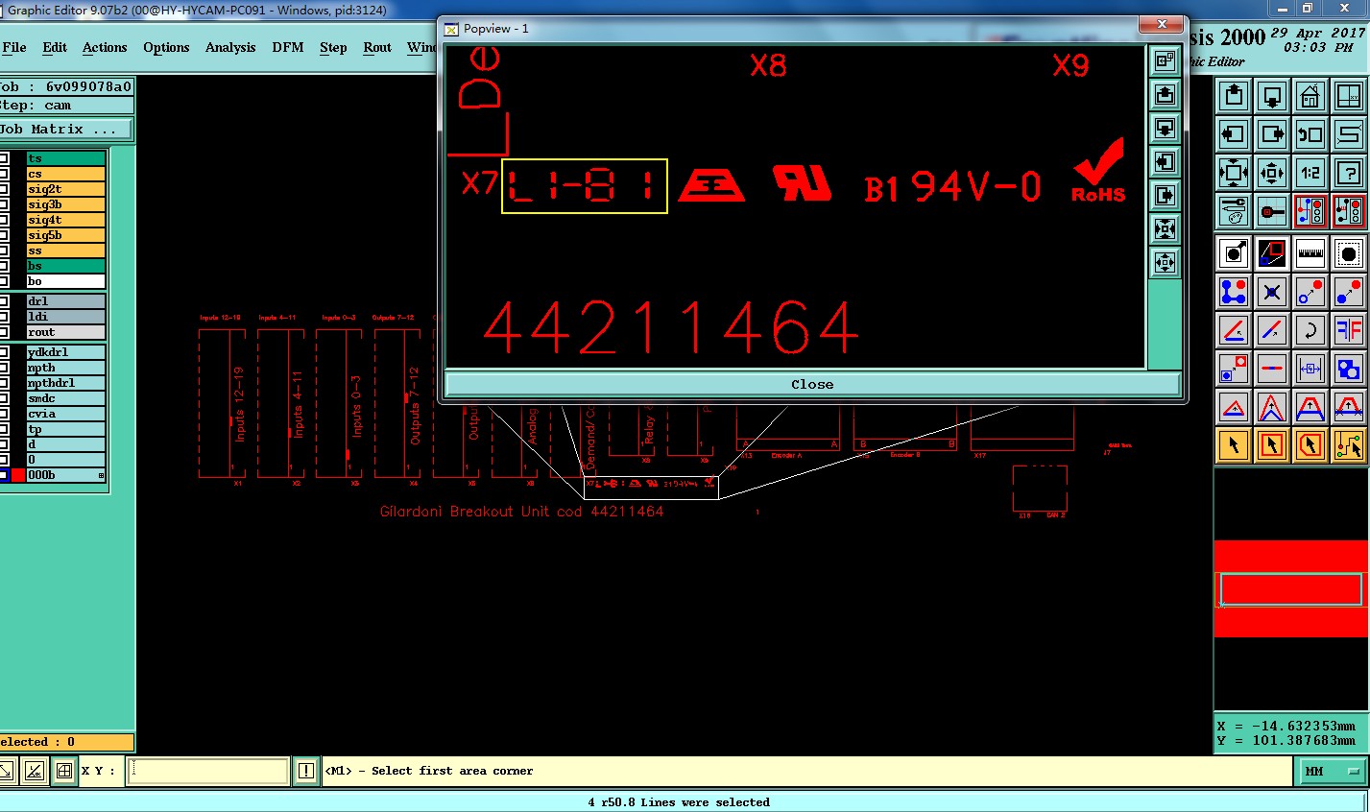Click the red board overview thumbnail

coord(1291,588)
